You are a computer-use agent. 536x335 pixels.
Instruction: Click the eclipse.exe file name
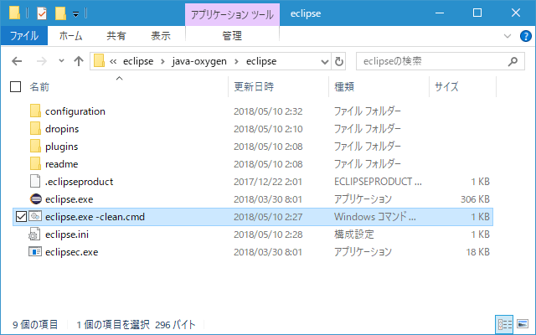(x=69, y=199)
